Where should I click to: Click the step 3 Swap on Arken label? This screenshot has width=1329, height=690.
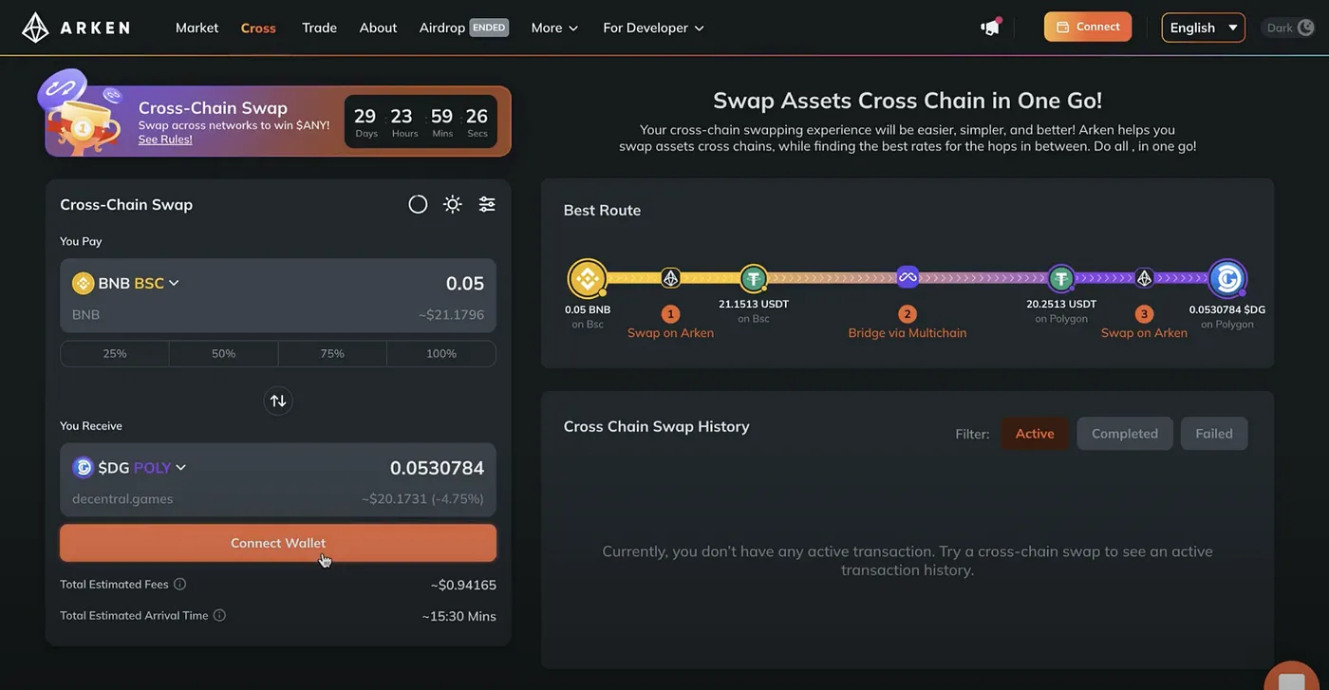pyautogui.click(x=1144, y=333)
